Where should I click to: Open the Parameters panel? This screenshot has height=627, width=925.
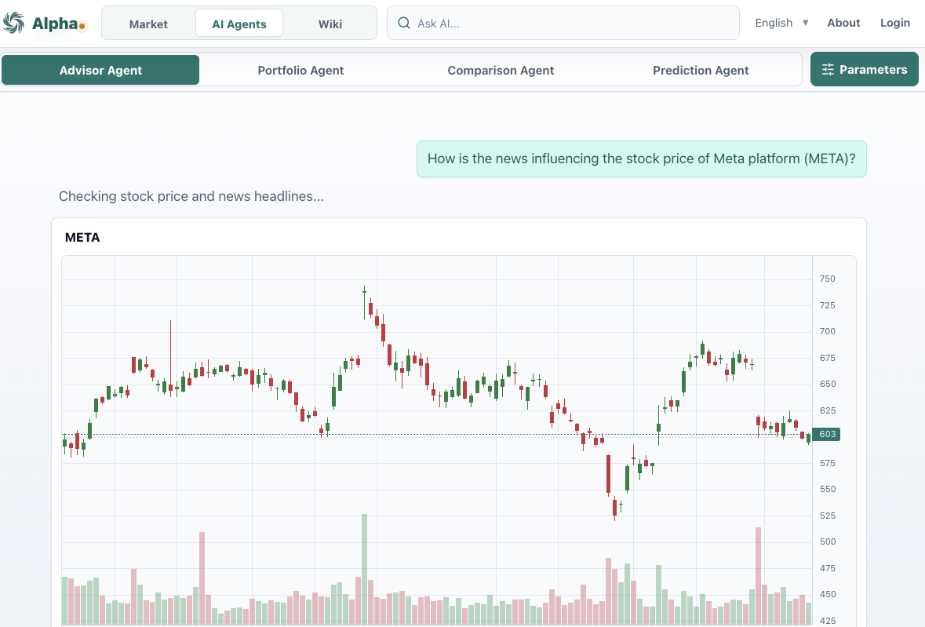[x=865, y=69]
